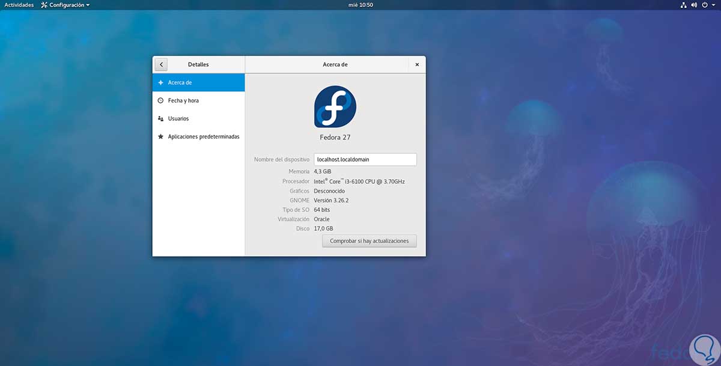Click the star icon beside Aplicaciones predeterminadas
The image size is (721, 366).
pos(160,136)
